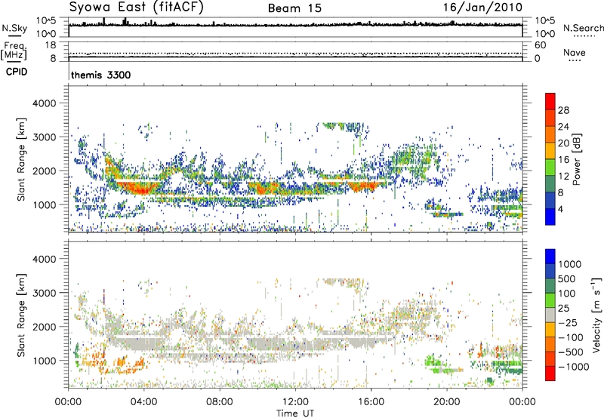Image resolution: width=604 pixels, height=418 pixels.
Task: Click the '18' frequency axis tick
Action: coord(51,45)
